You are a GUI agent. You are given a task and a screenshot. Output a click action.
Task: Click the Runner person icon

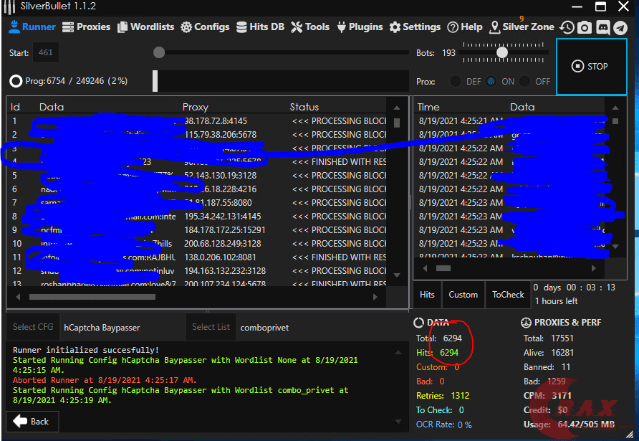click(14, 27)
